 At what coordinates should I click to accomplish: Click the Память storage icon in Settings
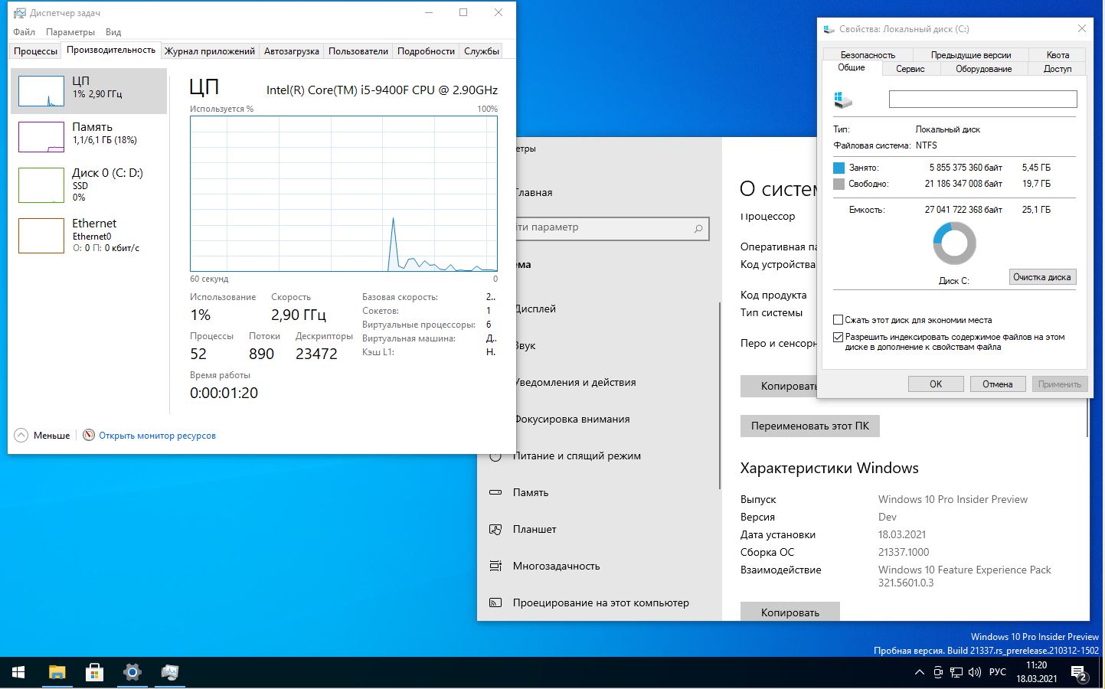coord(495,492)
